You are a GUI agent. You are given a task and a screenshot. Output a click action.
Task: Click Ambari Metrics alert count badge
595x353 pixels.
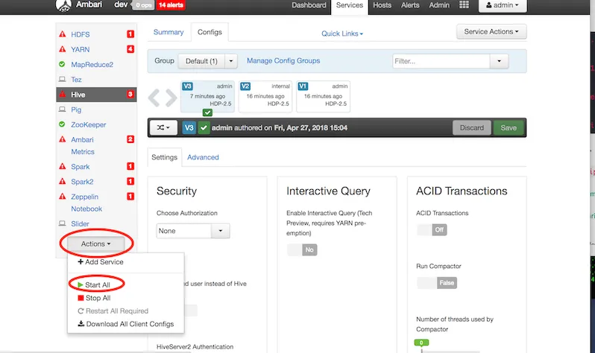click(x=130, y=139)
